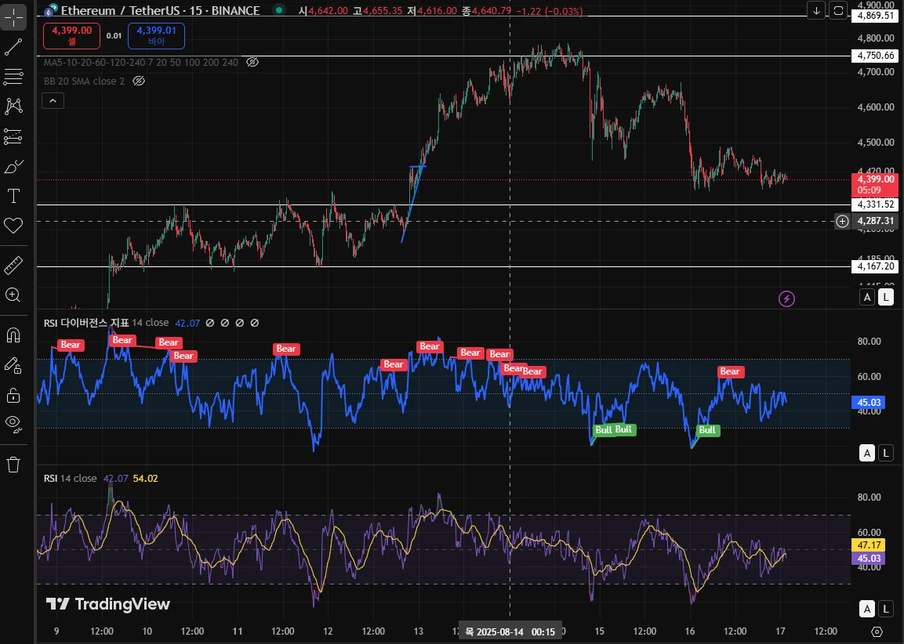This screenshot has height=644, width=904.
Task: Click the MA5-10-20-60-120-240 legend text
Action: (x=140, y=62)
